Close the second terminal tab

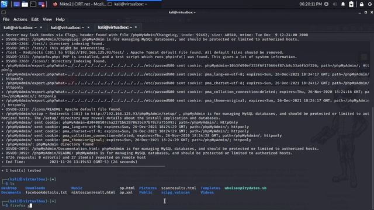(x=88, y=27)
